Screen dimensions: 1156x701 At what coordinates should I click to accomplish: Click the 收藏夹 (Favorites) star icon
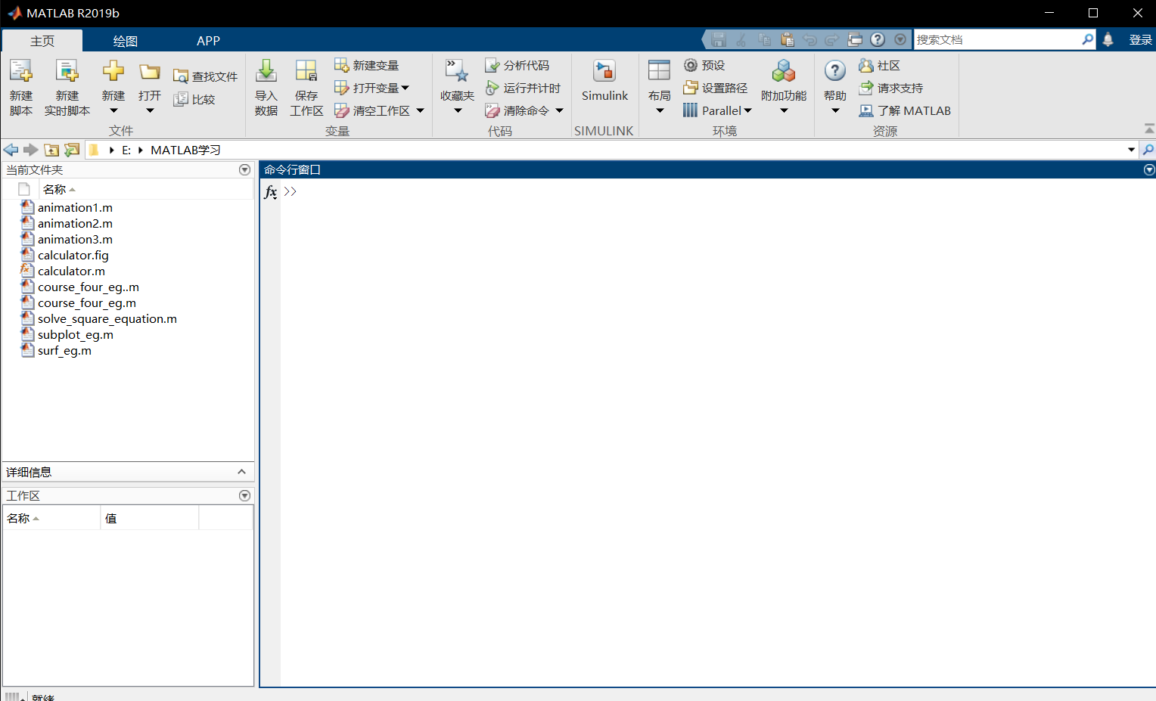click(457, 71)
